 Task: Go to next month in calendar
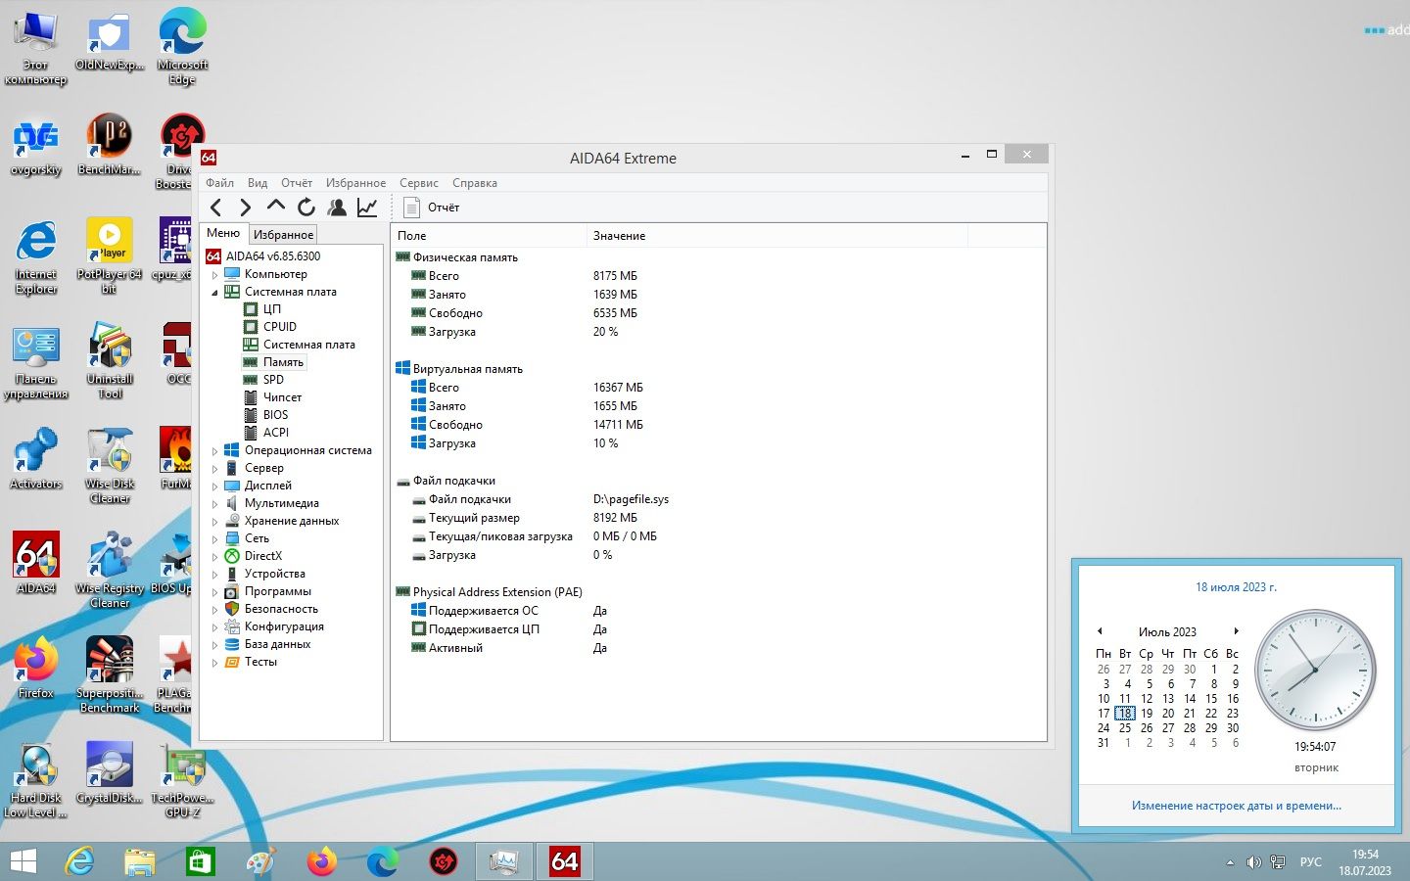[1237, 631]
